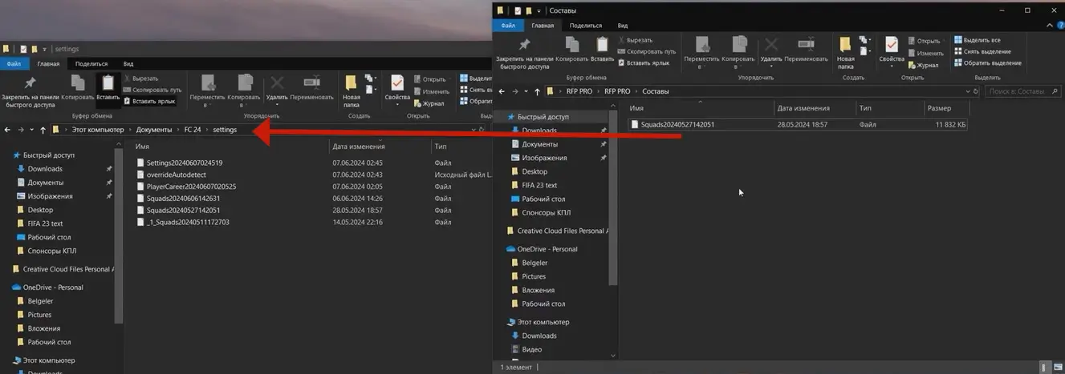Image resolution: width=1065 pixels, height=374 pixels.
Task: Click Rename (Переименовать) in Составы window ribbon
Action: pyautogui.click(x=806, y=49)
